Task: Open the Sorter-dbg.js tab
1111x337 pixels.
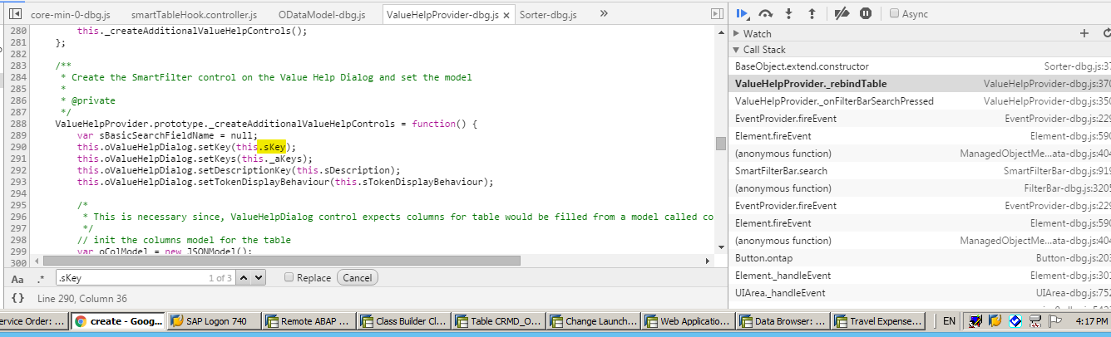Action: point(548,15)
